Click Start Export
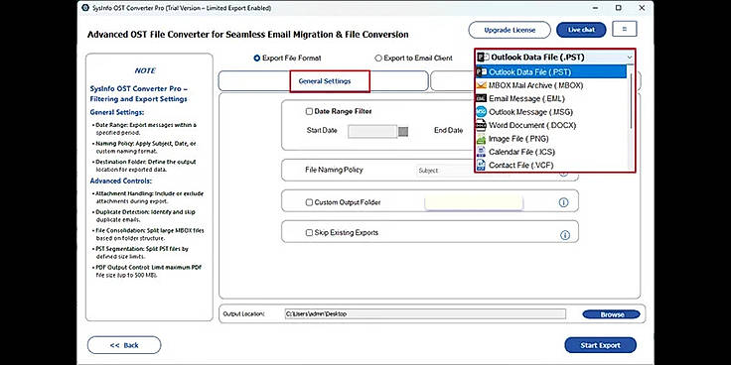The width and height of the screenshot is (731, 365). (x=601, y=345)
